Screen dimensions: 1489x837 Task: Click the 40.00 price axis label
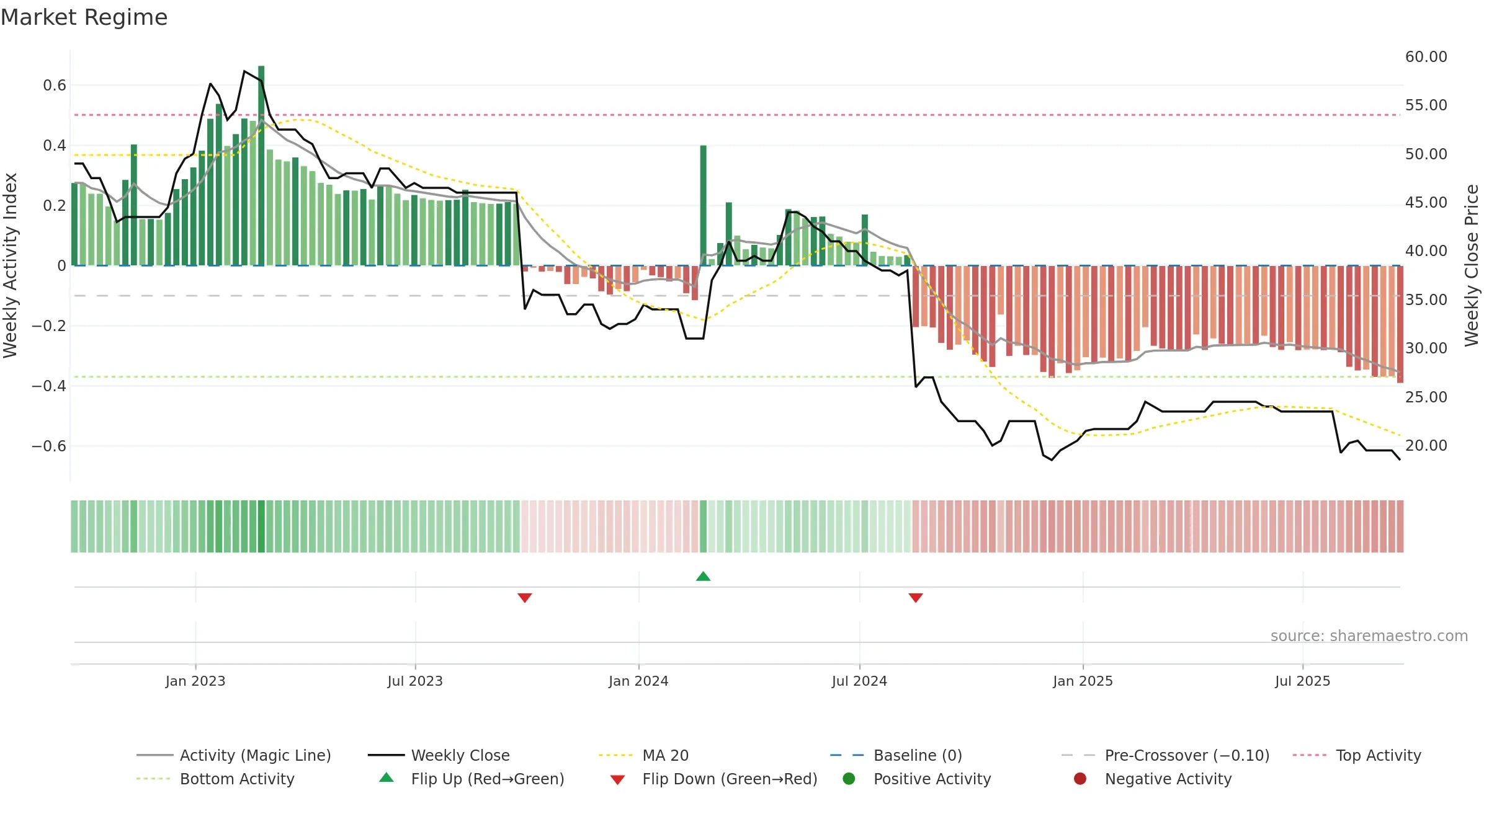pyautogui.click(x=1426, y=250)
